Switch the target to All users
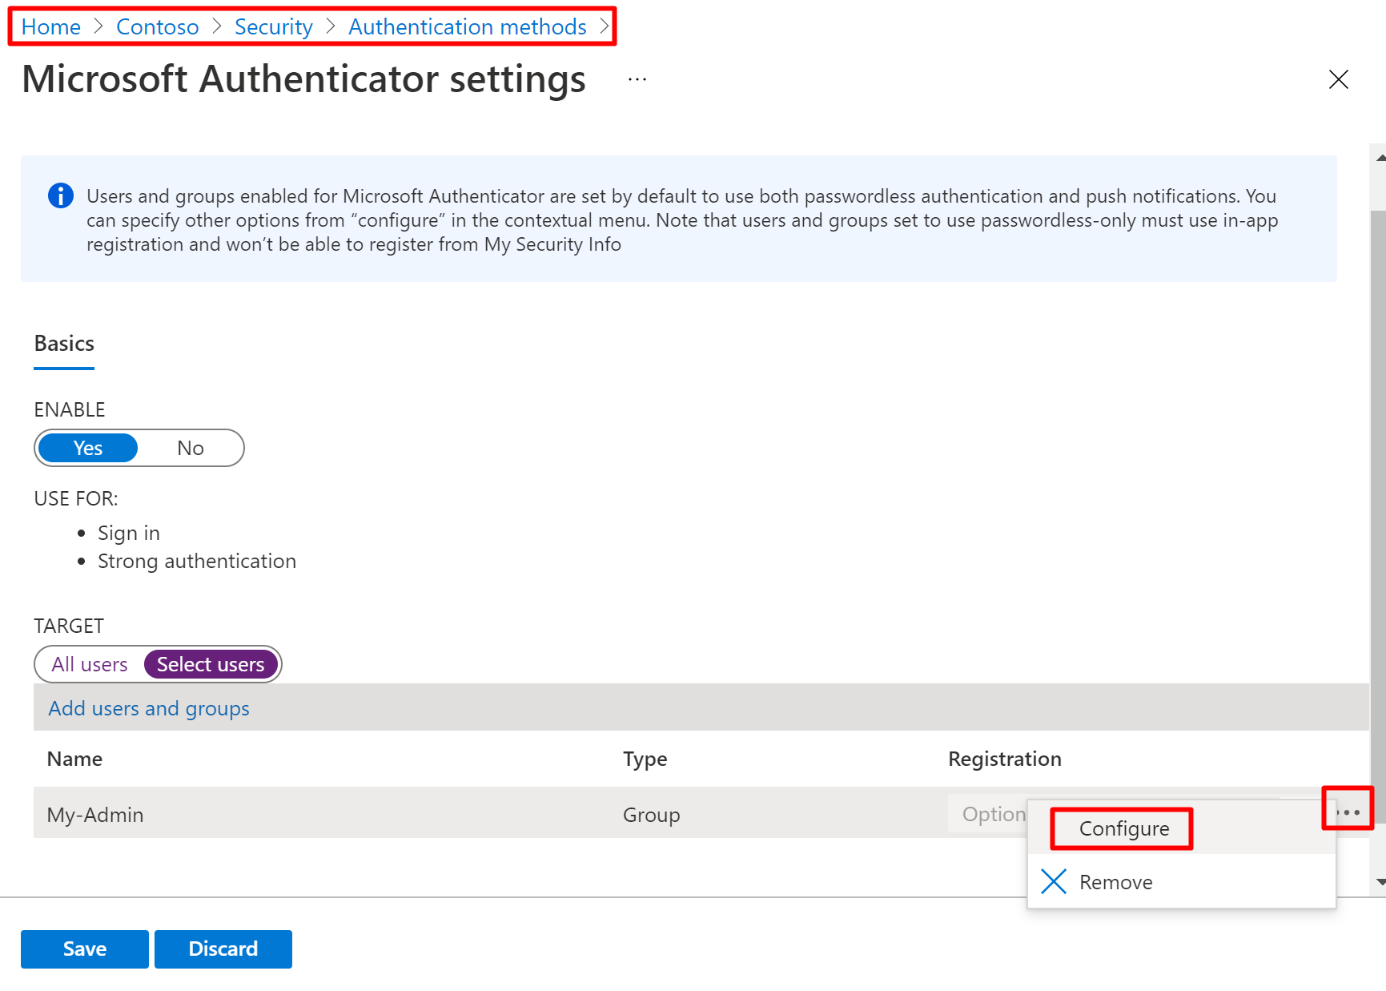This screenshot has height=991, width=1386. (90, 664)
